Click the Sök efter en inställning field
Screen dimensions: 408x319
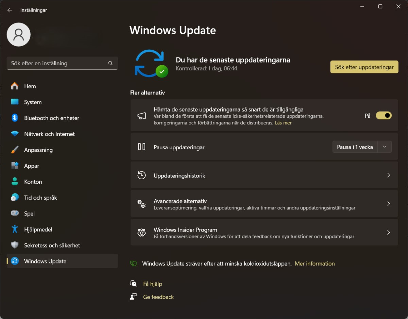click(x=62, y=63)
